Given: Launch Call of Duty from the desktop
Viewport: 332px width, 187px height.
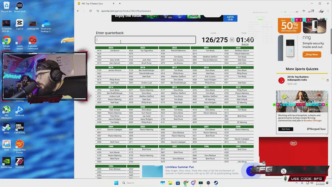Looking at the screenshot, I should (19, 129).
